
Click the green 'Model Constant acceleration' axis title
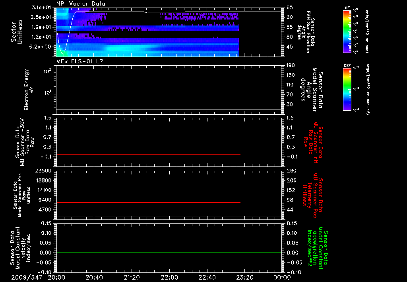318,248
